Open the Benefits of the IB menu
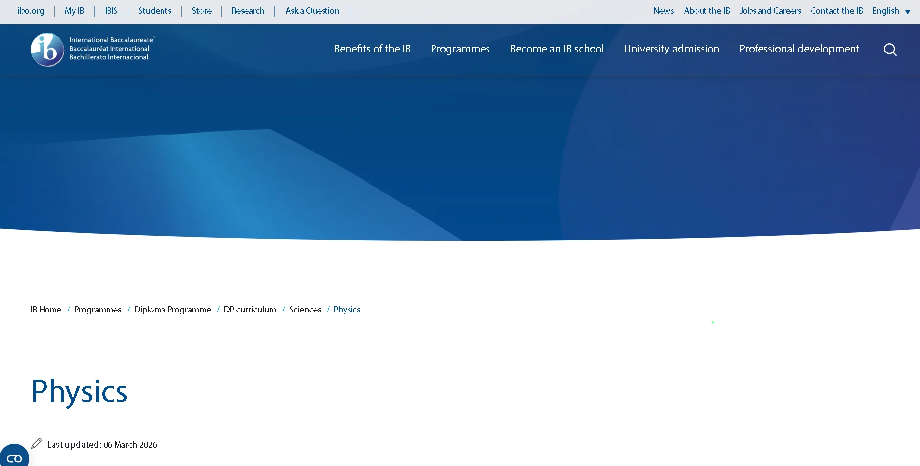The image size is (920, 466). click(372, 49)
